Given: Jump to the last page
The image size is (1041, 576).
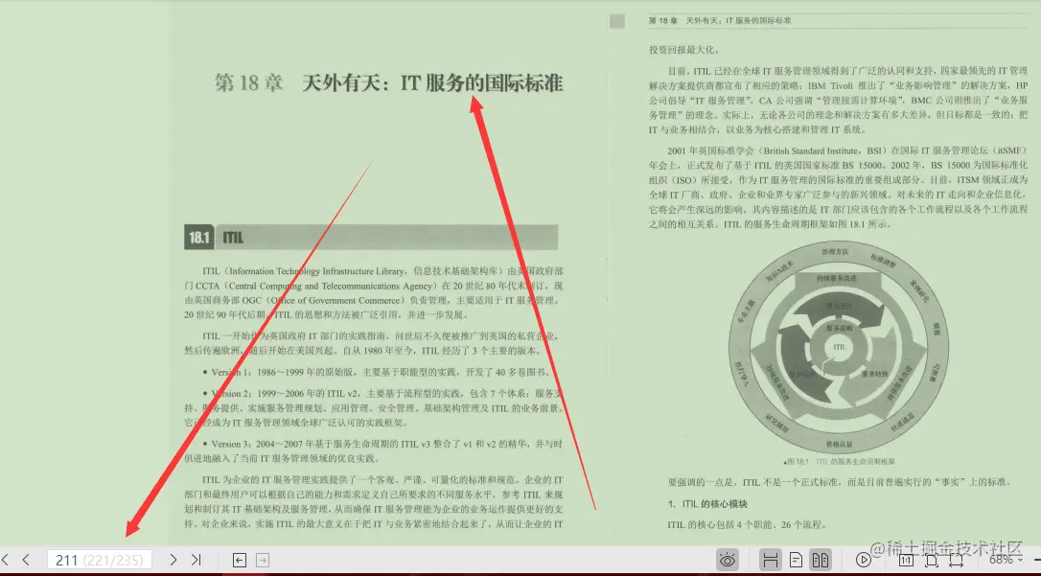Looking at the screenshot, I should click(x=197, y=560).
